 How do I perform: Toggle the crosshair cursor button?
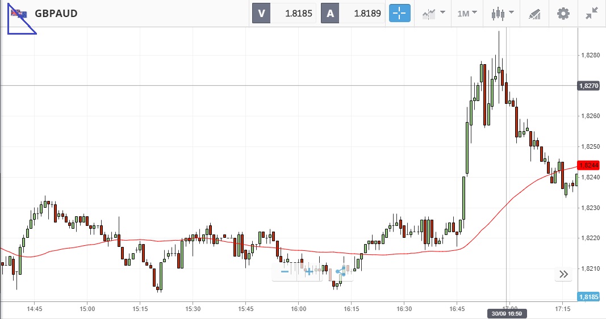399,13
